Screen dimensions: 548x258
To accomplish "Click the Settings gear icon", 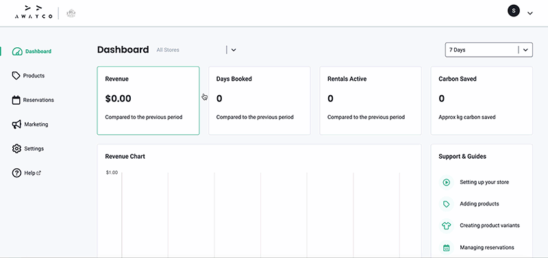I will point(16,149).
